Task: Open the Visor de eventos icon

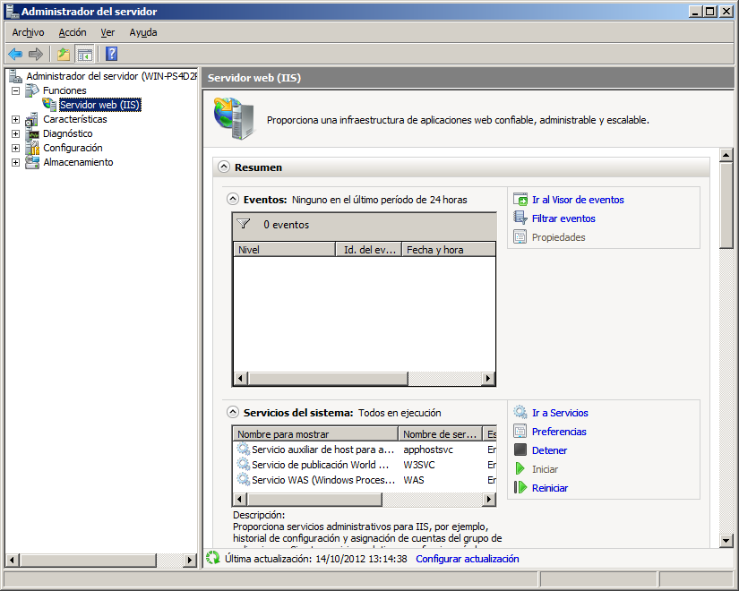Action: coord(521,199)
